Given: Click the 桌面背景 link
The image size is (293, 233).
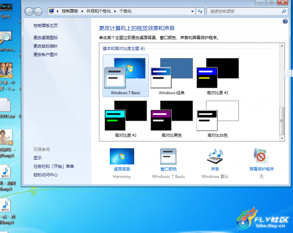Looking at the screenshot, I should (x=122, y=169).
